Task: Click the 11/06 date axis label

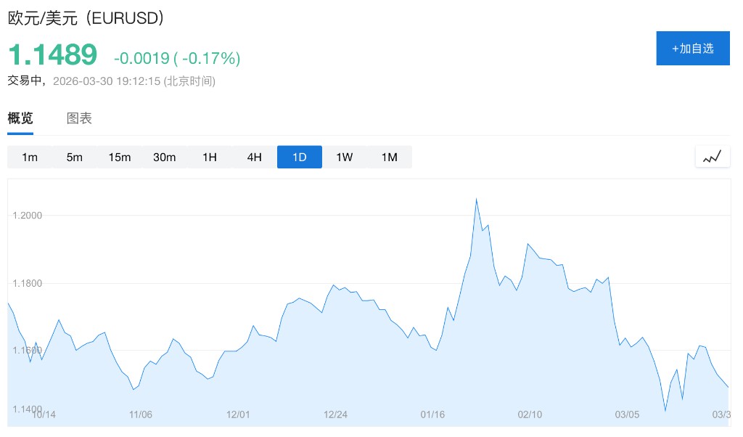Action: click(141, 414)
